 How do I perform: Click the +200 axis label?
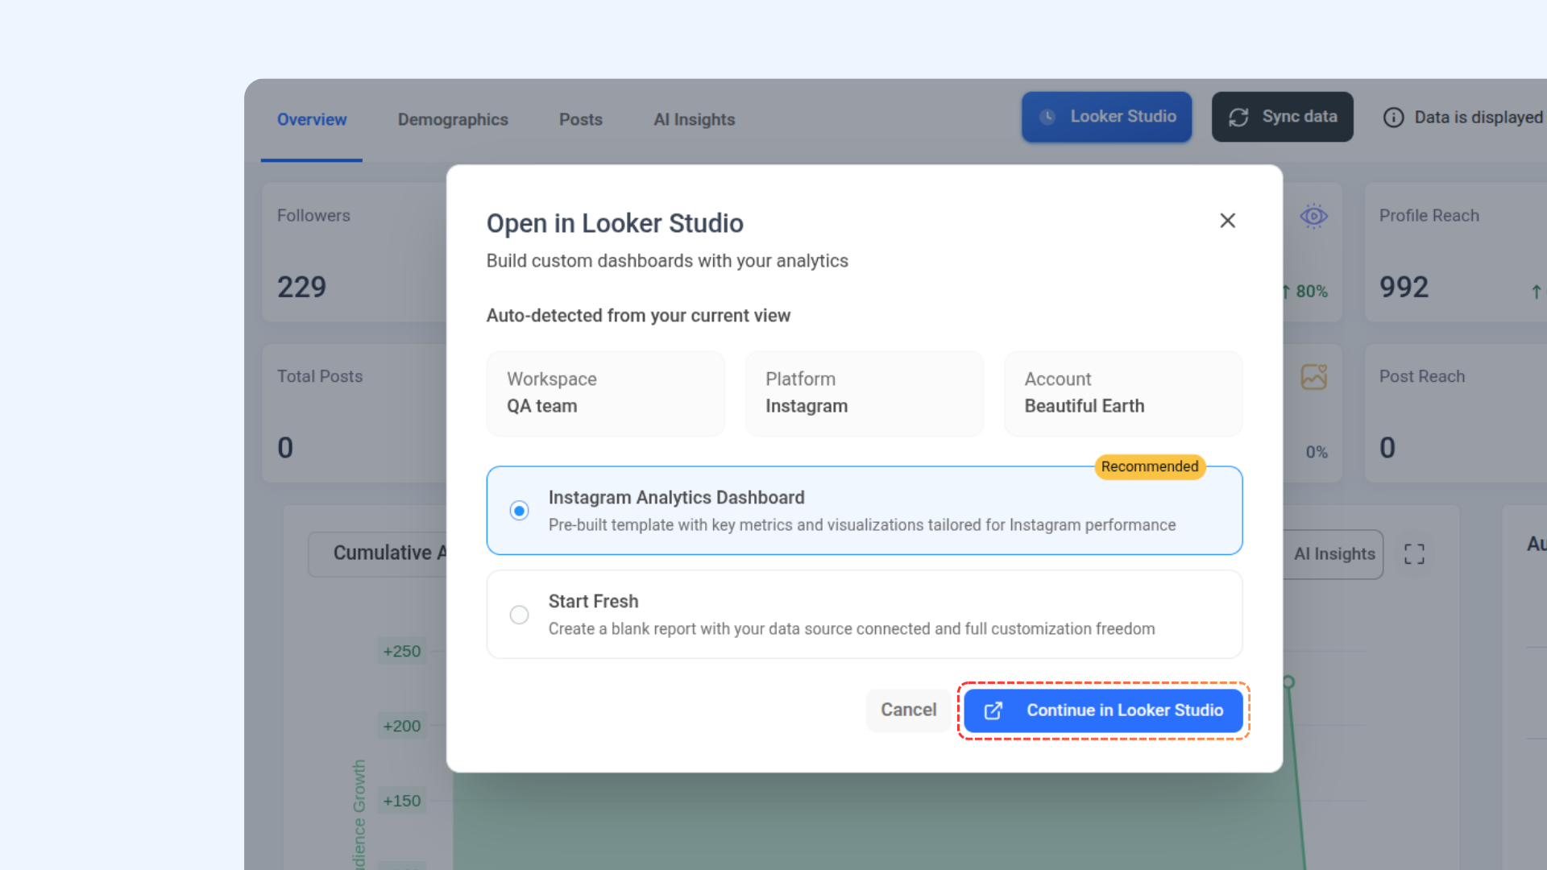tap(402, 726)
